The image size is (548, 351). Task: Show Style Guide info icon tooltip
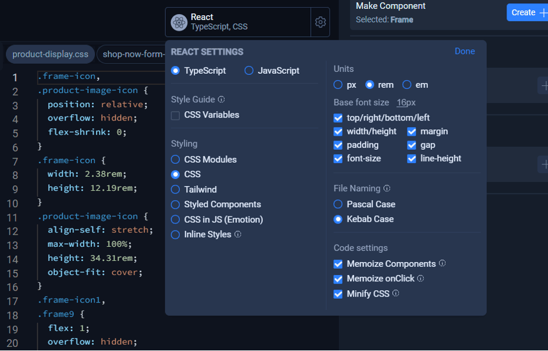click(221, 99)
